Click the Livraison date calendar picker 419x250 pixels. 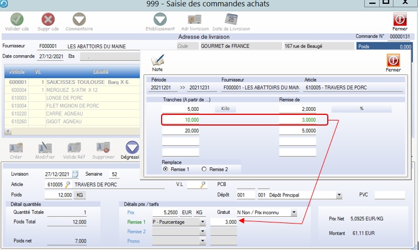click(75, 174)
